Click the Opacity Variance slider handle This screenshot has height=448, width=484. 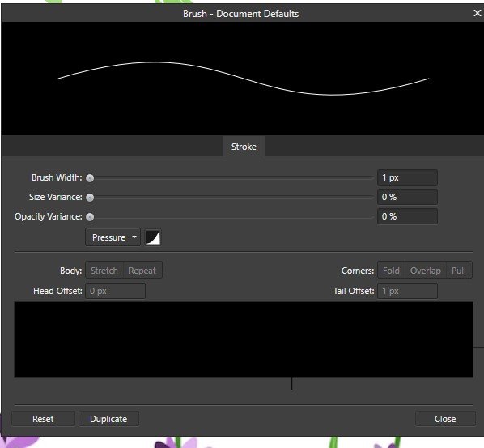coord(90,217)
